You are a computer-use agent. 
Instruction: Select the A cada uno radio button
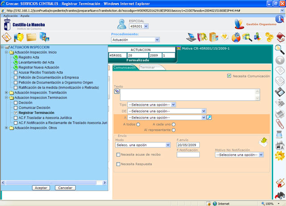pos(173,124)
